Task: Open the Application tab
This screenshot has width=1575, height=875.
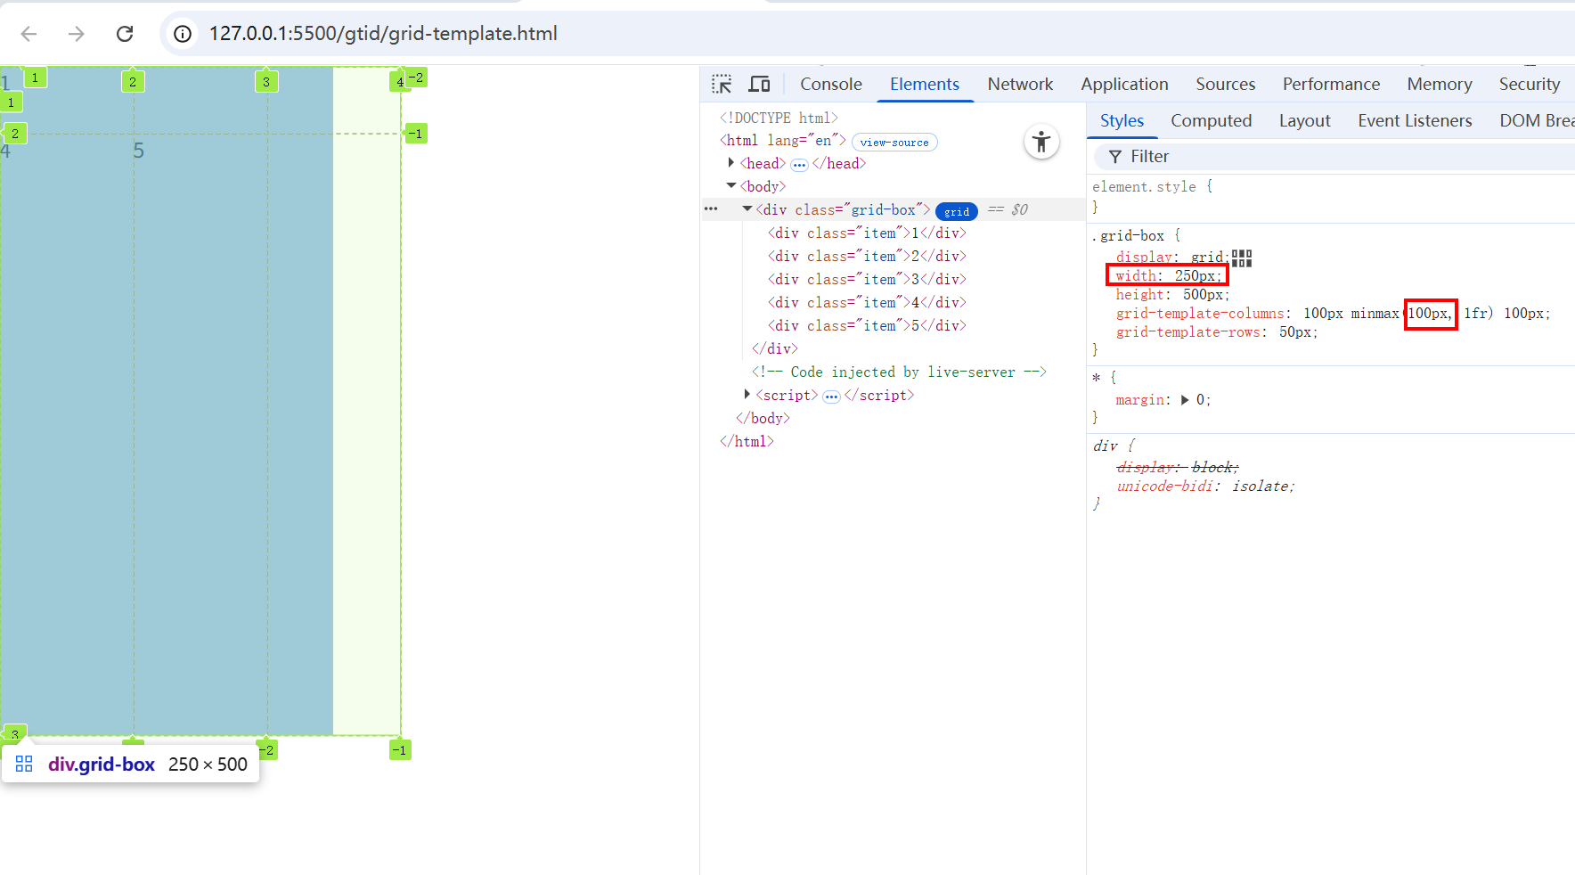Action: point(1124,84)
